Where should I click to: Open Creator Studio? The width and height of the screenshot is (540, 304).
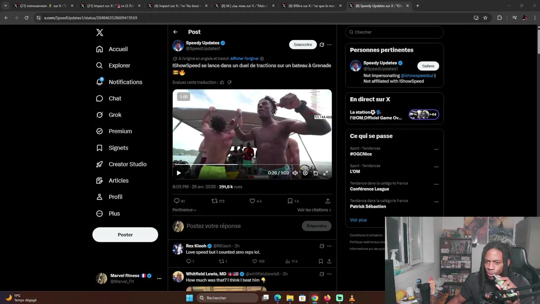pos(121,164)
